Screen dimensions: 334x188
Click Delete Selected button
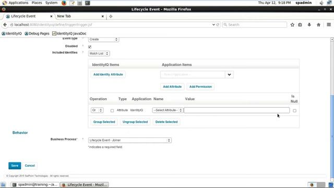coord(166,122)
